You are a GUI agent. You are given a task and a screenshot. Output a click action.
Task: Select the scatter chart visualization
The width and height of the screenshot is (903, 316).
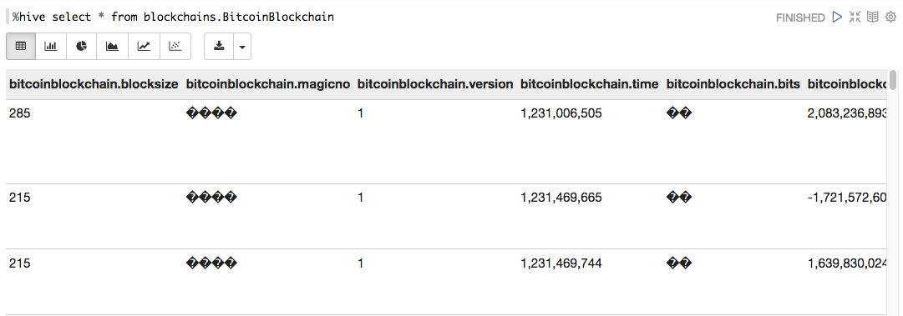point(175,47)
